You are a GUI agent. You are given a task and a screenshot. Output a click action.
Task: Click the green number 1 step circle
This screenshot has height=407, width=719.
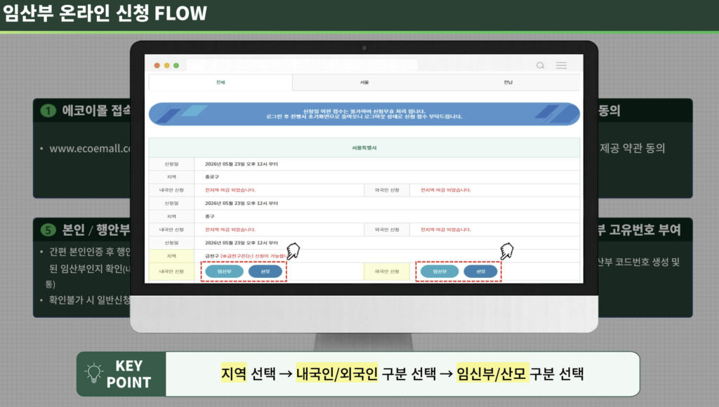click(48, 110)
